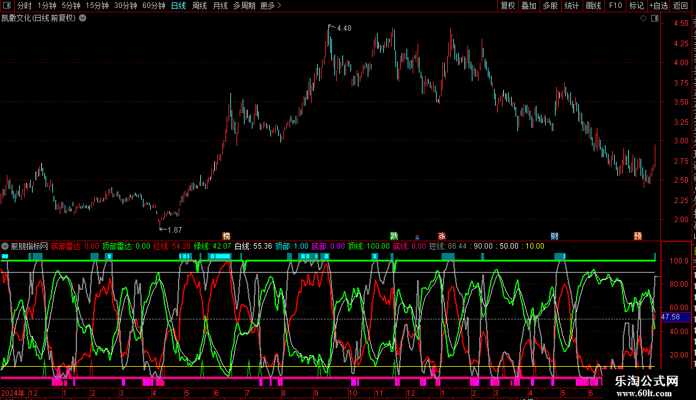696x400 pixels.
Task: Switch to the 1分钟 period tab
Action: 47,6
